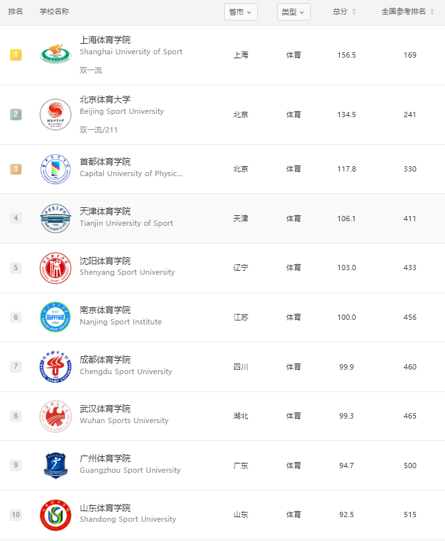Sort by 总分 total score column
Screen dimensions: 445x541
344,12
